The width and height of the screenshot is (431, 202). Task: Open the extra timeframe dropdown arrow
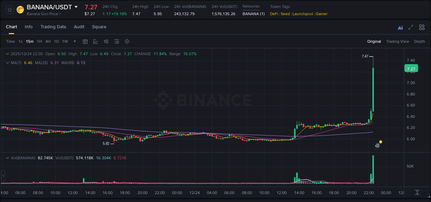click(74, 41)
